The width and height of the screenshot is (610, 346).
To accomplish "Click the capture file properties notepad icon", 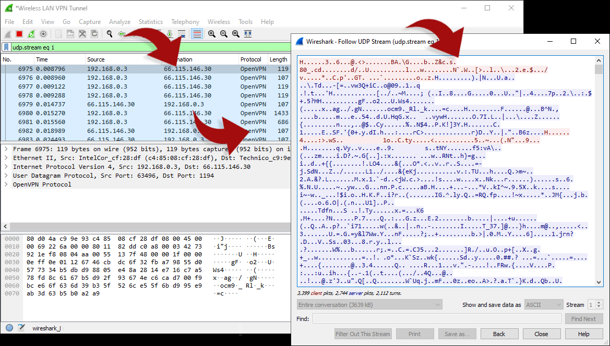I will (x=21, y=328).
